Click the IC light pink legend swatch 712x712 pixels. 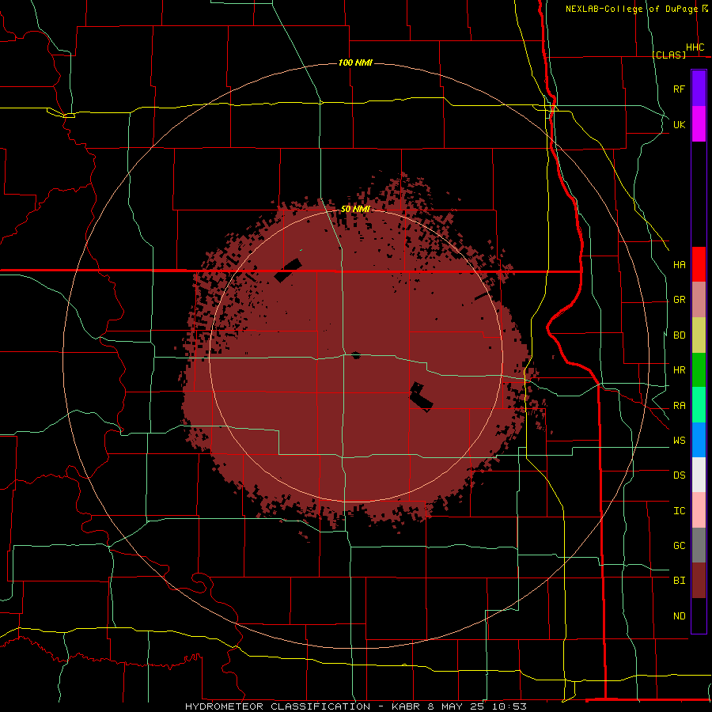(699, 510)
